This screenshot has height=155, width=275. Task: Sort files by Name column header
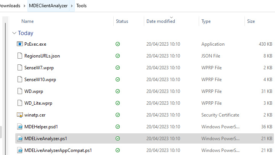(x=27, y=21)
